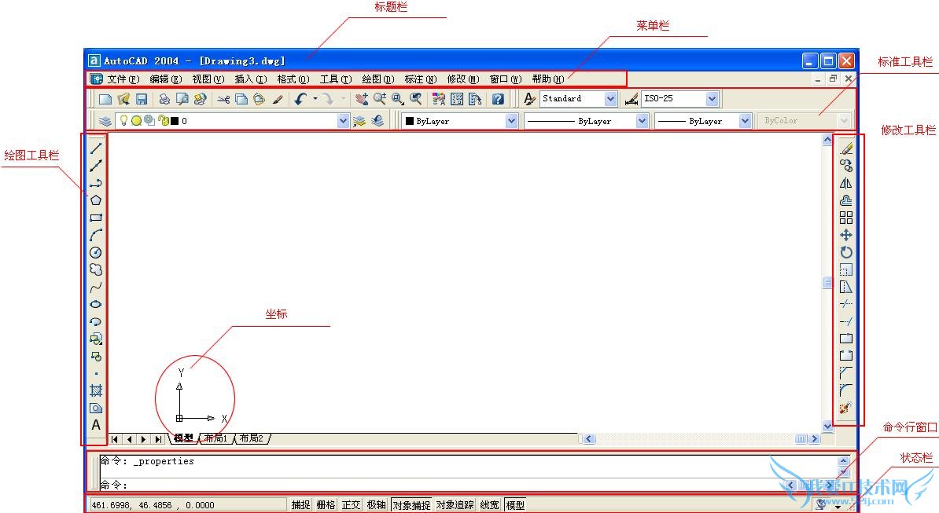Select the Array tool

(845, 217)
